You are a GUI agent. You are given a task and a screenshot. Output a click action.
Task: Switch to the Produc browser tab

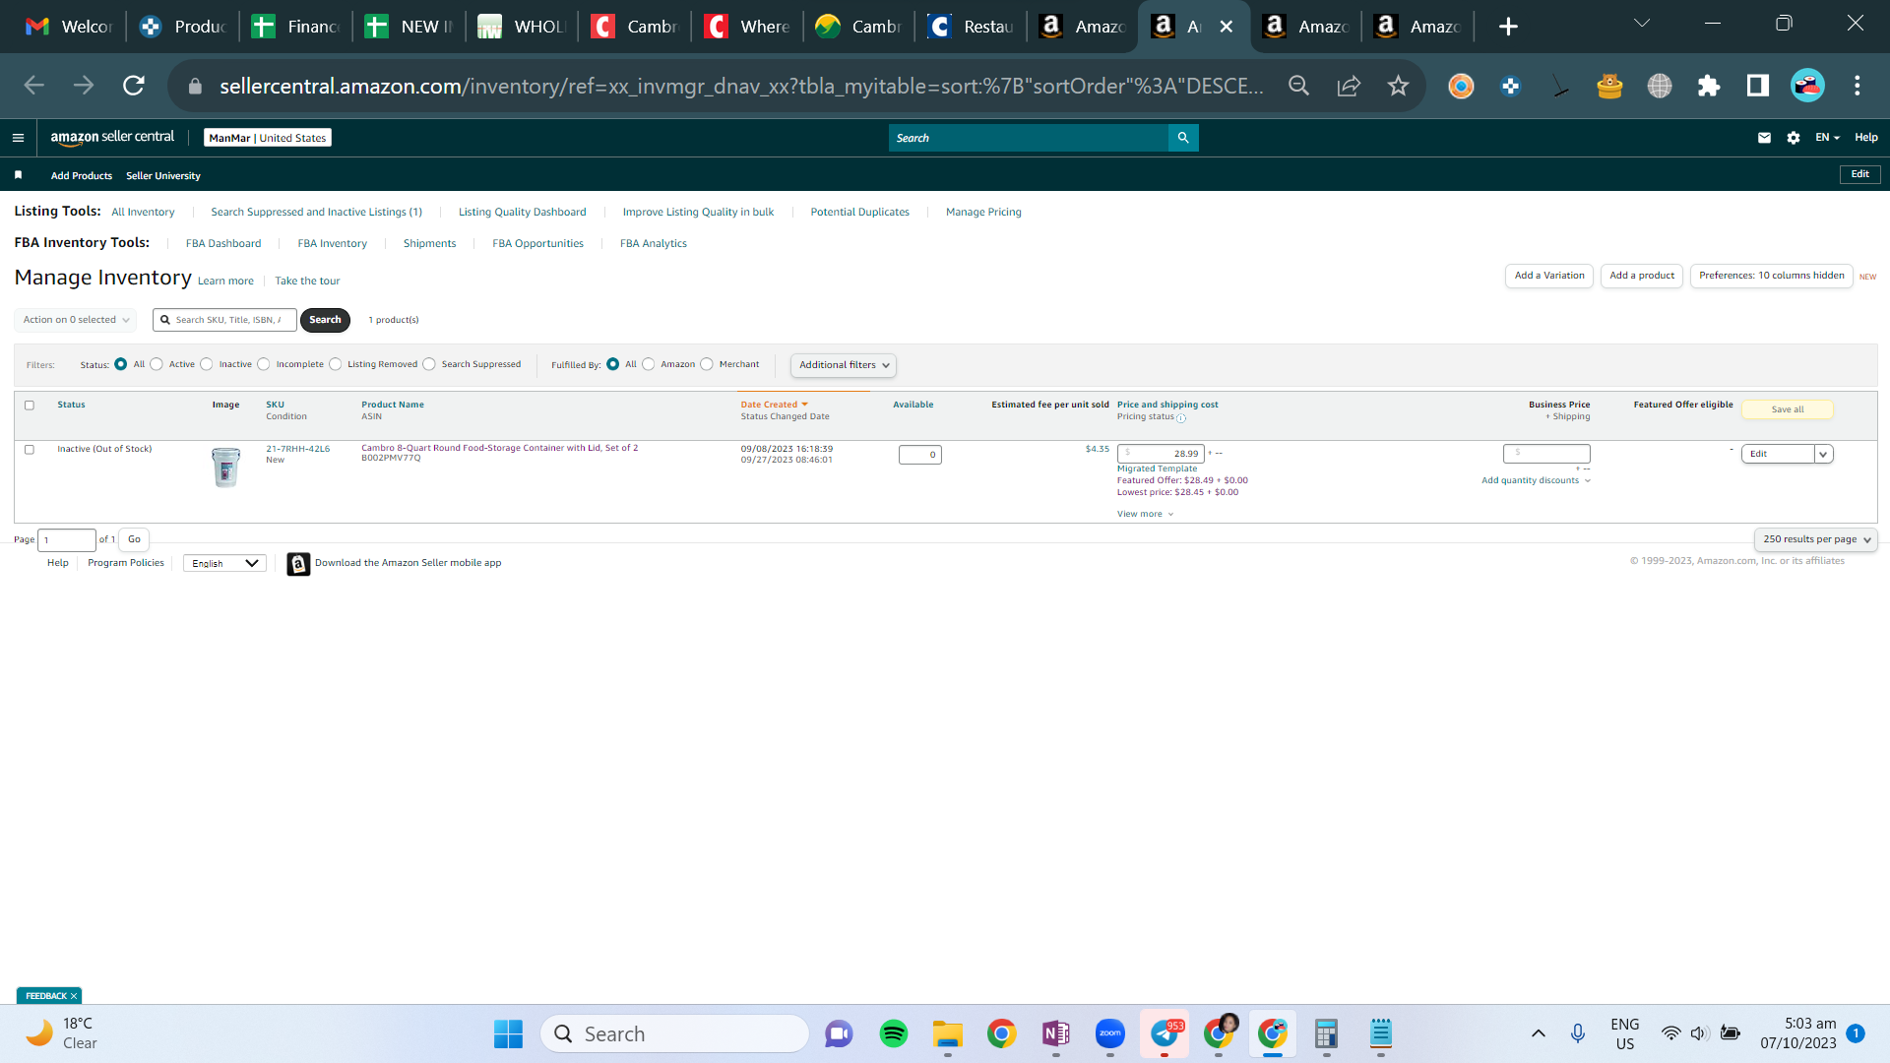coord(184,27)
